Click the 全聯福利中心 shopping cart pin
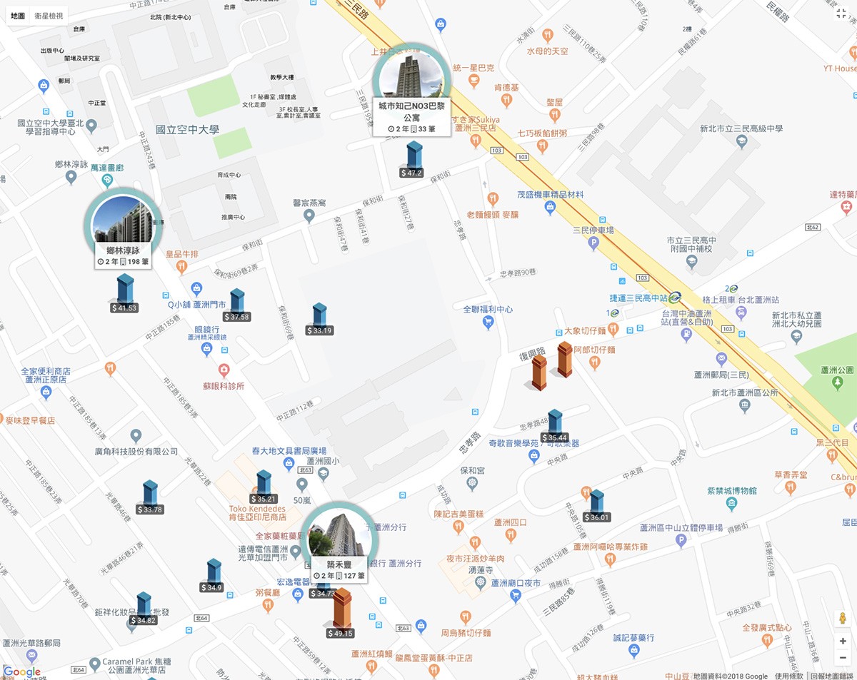This screenshot has height=680, width=857. (x=488, y=323)
